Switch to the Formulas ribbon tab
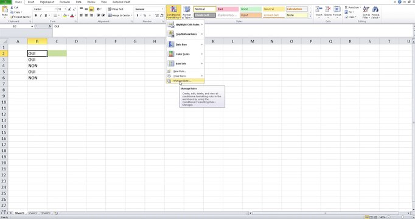 point(65,2)
